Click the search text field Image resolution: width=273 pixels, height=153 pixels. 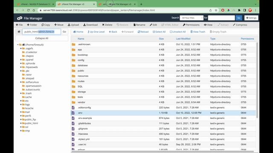tap(221, 18)
